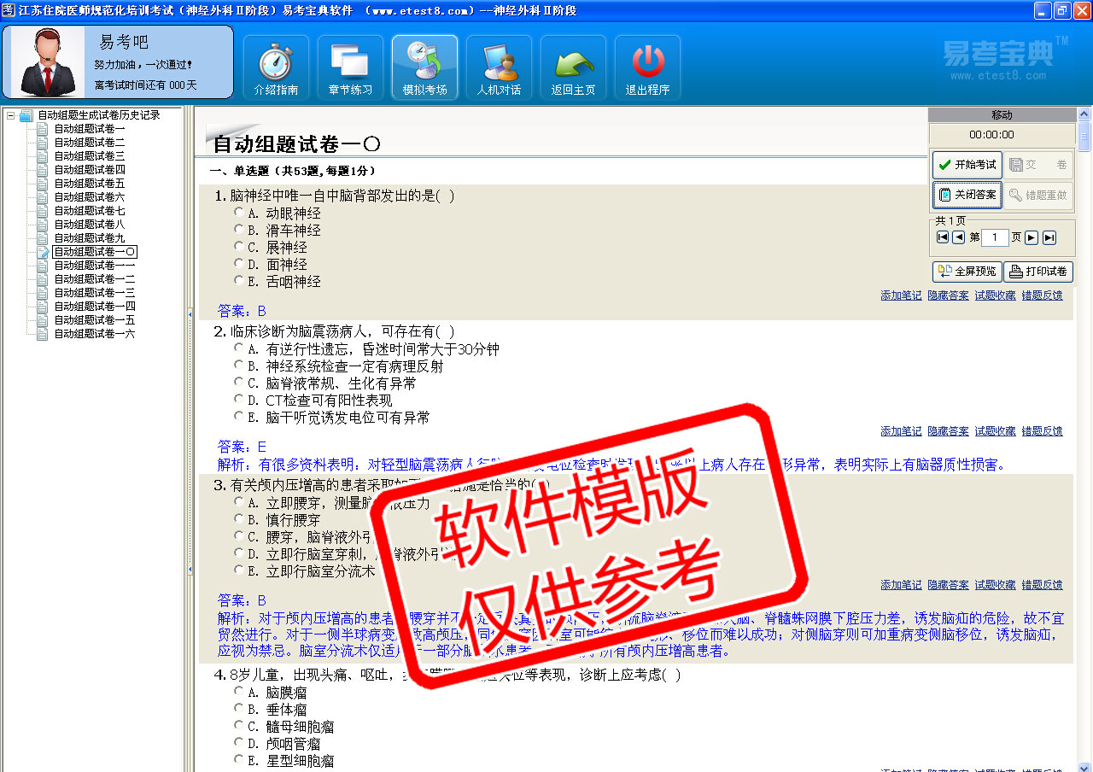Open 章节练习 chapter practice
Image resolution: width=1093 pixels, height=772 pixels.
coord(350,68)
